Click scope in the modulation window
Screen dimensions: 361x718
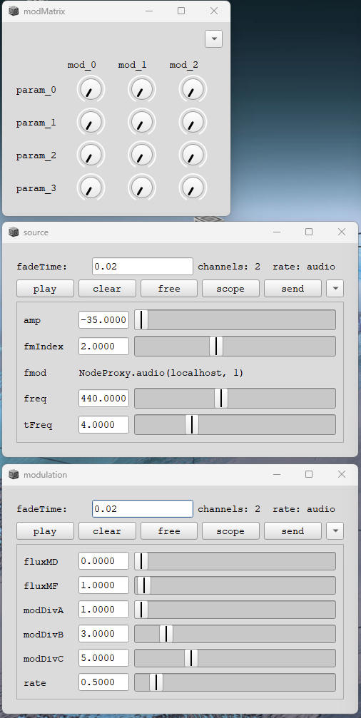(x=230, y=530)
